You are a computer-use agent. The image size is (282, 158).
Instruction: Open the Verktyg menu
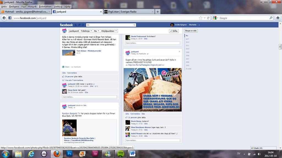tap(58, 7)
